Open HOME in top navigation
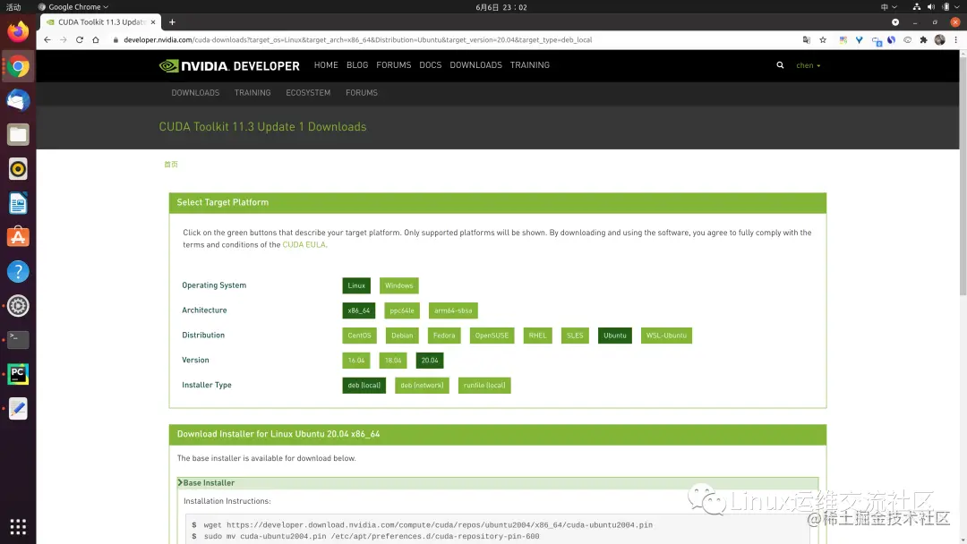Image resolution: width=967 pixels, height=544 pixels. point(326,65)
